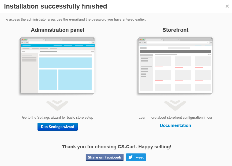Share on Facebook
Image resolution: width=232 pixels, height=166 pixels.
coord(104,157)
